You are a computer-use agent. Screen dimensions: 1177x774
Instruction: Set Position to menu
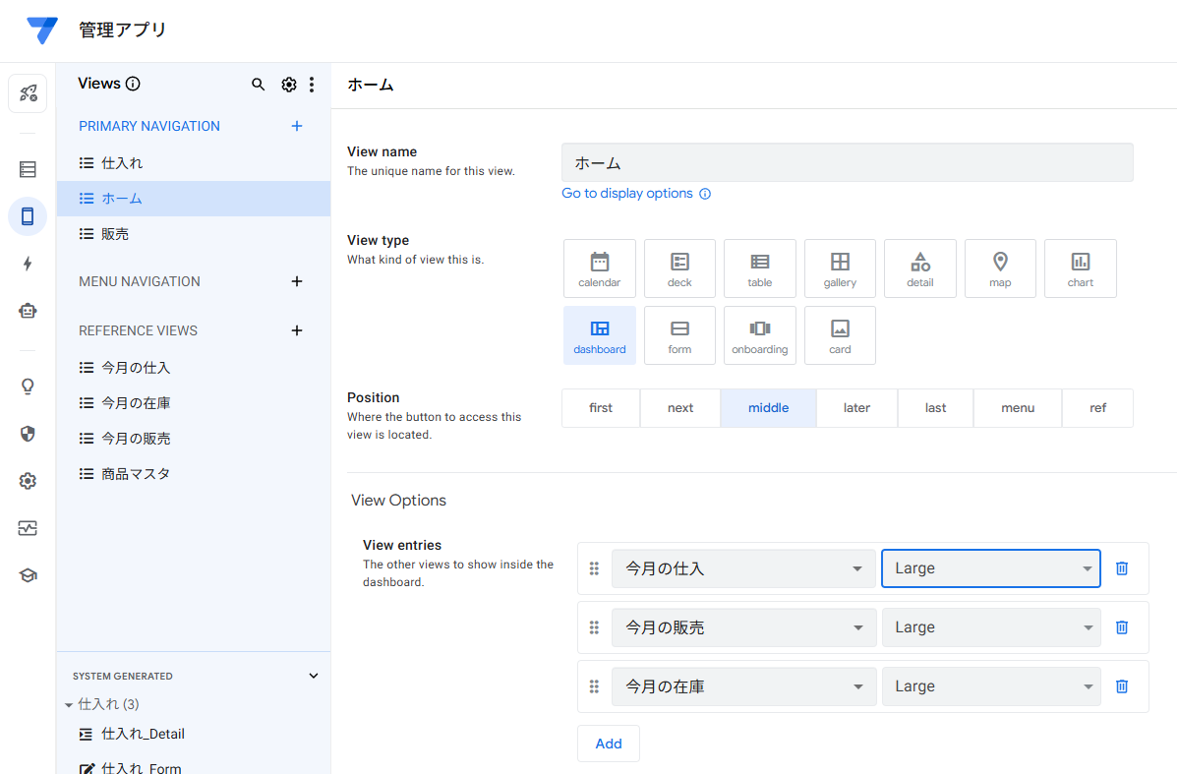coord(1018,408)
